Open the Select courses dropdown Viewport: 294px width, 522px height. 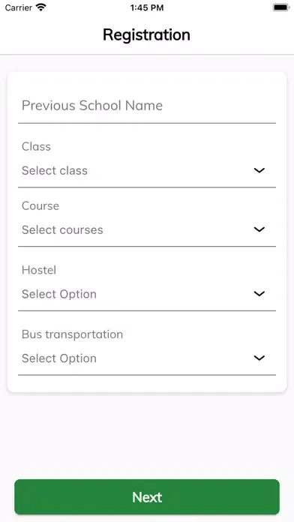[x=147, y=229]
